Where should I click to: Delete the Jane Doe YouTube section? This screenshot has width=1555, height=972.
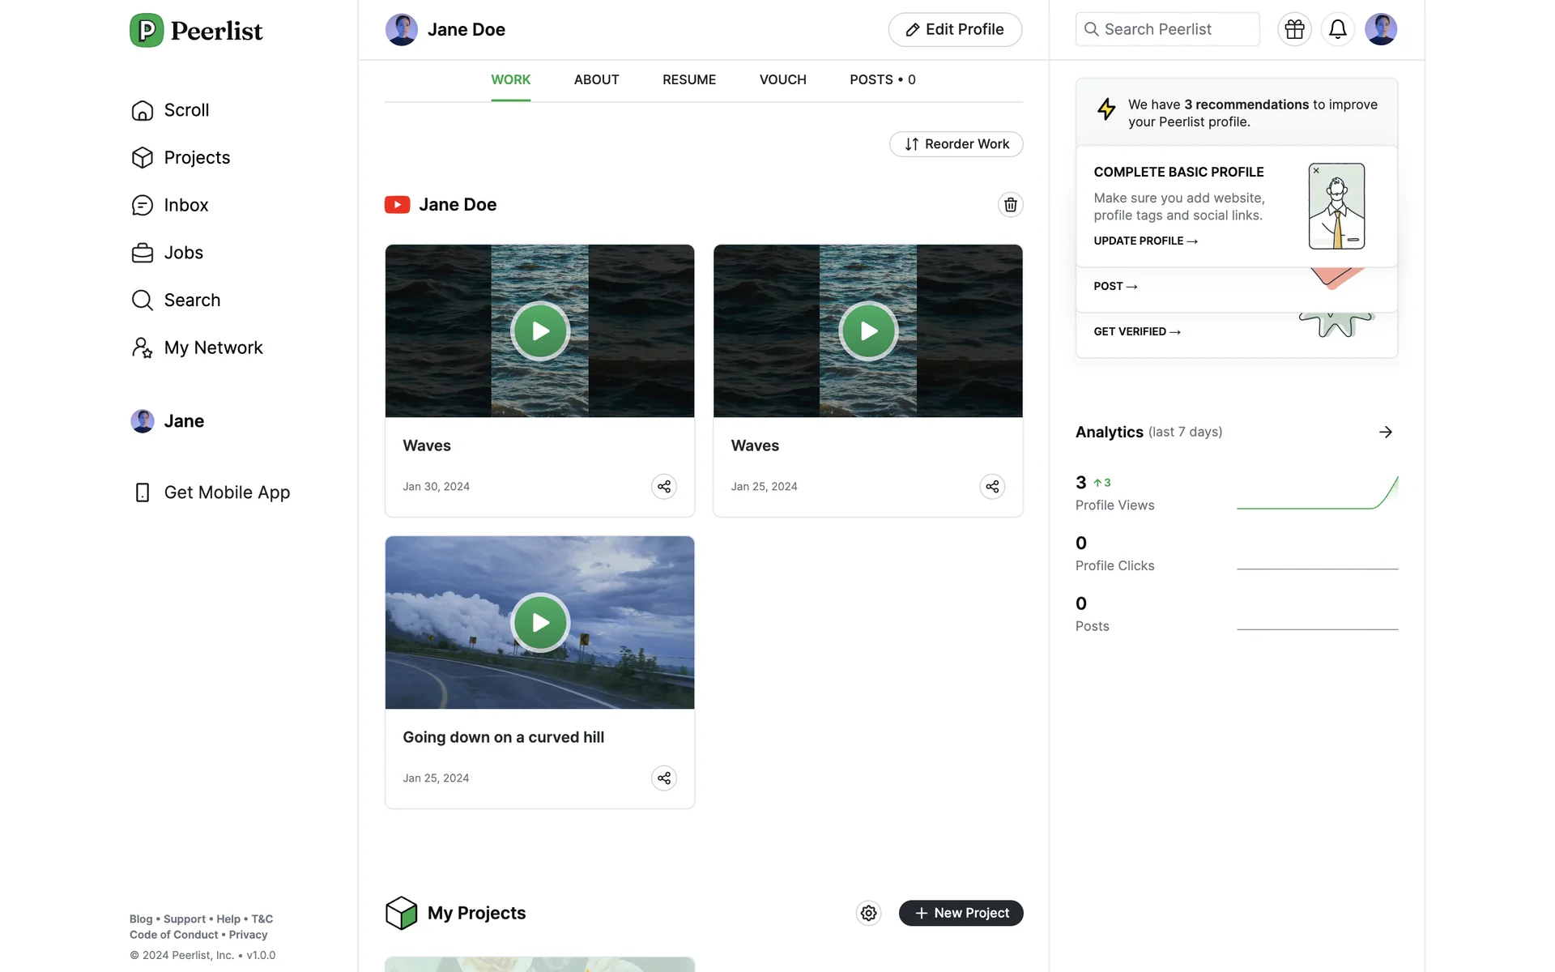(x=1010, y=205)
